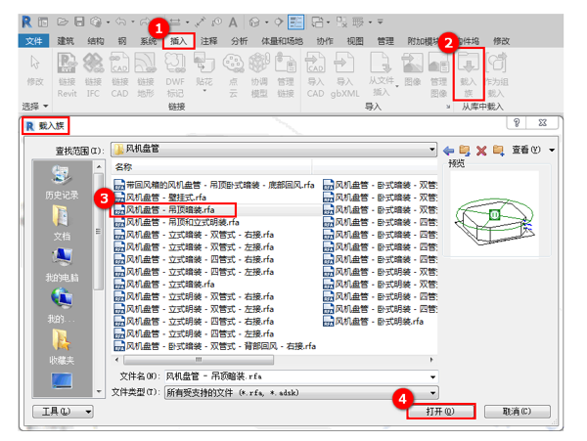The width and height of the screenshot is (587, 441).
Task: Expand the 文件类型 dropdown
Action: coord(431,391)
